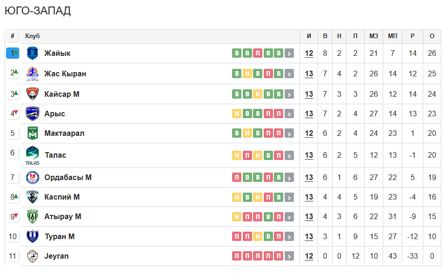Click the Талас team logo
446x274 pixels.
[x=33, y=155]
